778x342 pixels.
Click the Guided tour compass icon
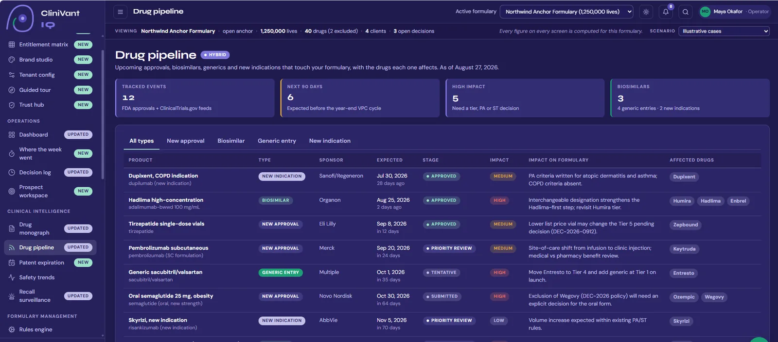(x=12, y=90)
